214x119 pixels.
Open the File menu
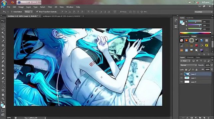(9, 7)
